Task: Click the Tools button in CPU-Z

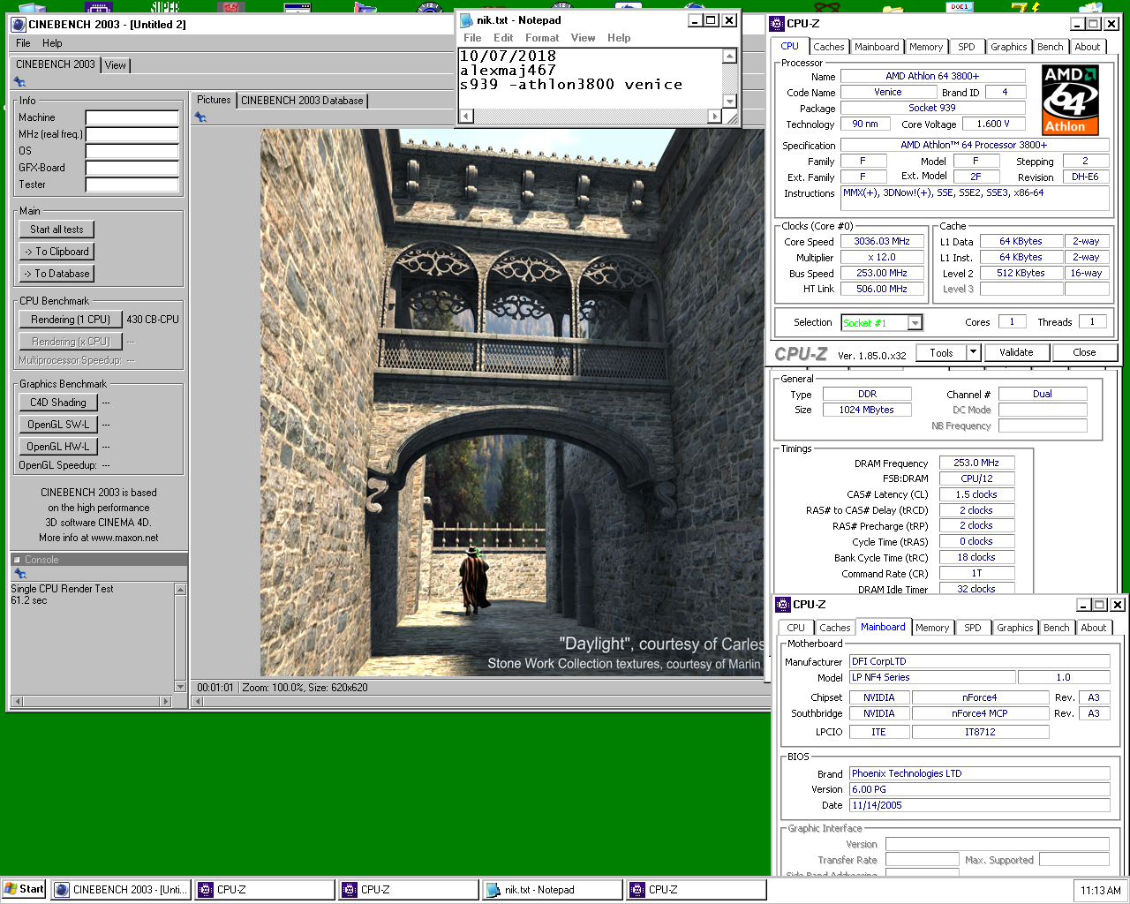Action: tap(941, 352)
